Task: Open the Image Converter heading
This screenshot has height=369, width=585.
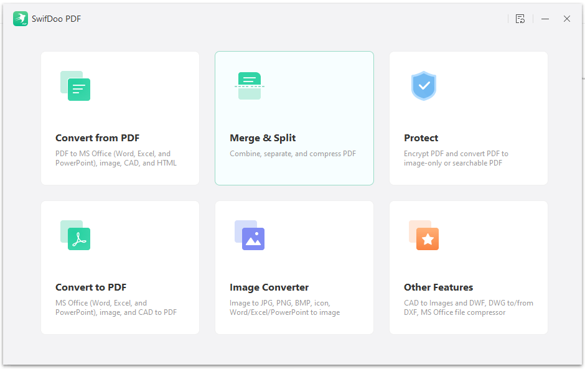Action: 269,287
